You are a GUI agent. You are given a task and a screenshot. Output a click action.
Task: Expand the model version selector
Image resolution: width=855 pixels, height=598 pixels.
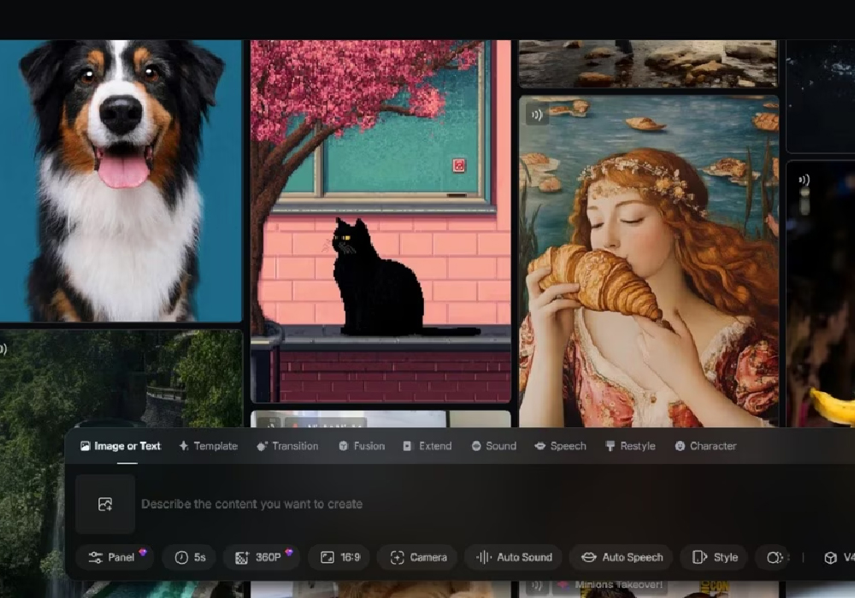pos(839,557)
